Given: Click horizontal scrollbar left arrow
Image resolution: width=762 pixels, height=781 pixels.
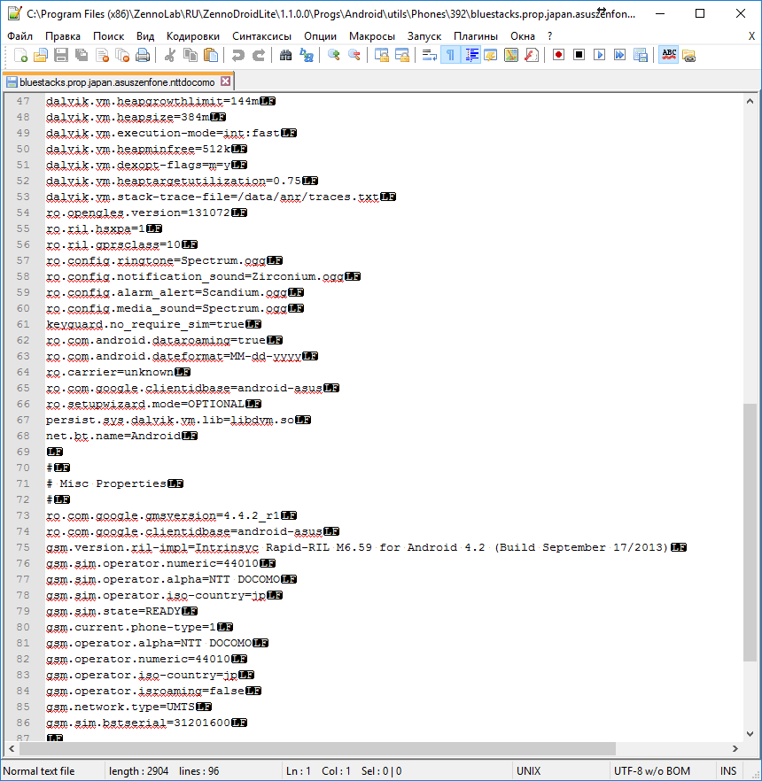Looking at the screenshot, I should tap(12, 748).
